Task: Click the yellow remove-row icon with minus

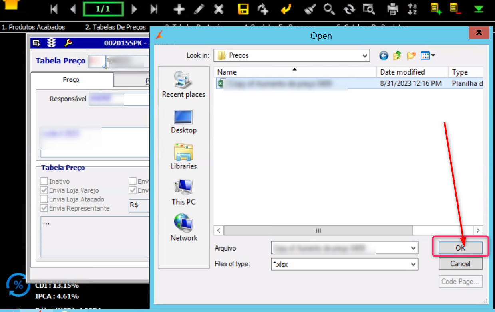Action: (x=454, y=8)
